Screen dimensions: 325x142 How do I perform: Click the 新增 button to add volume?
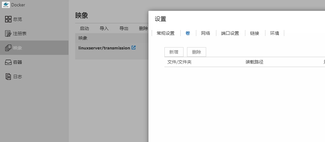pyautogui.click(x=174, y=52)
